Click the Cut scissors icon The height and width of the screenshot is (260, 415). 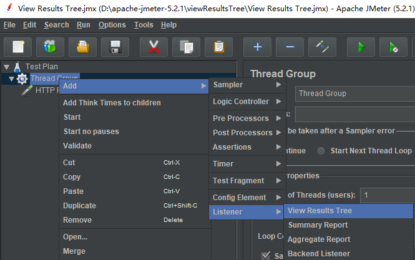(154, 47)
